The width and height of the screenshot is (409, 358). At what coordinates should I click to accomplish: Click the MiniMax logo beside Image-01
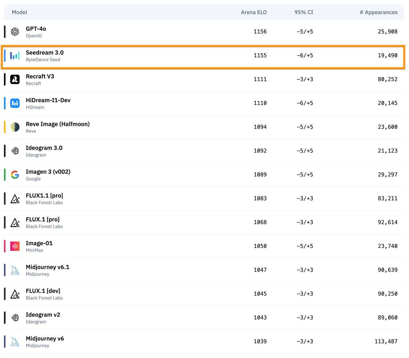tap(15, 246)
